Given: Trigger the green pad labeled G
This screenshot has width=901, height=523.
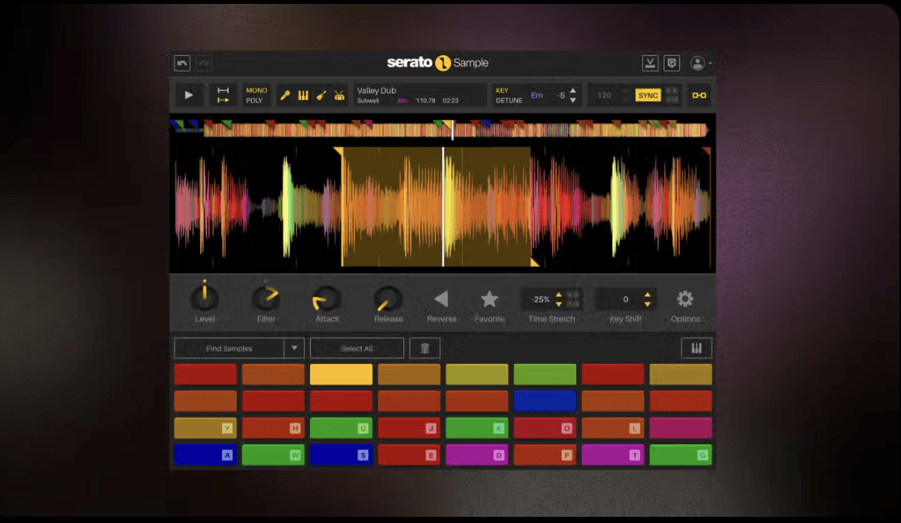Looking at the screenshot, I should [x=680, y=455].
